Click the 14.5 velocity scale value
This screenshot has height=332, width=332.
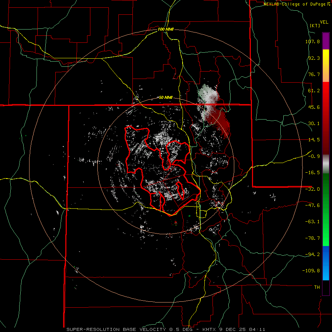point(314,140)
